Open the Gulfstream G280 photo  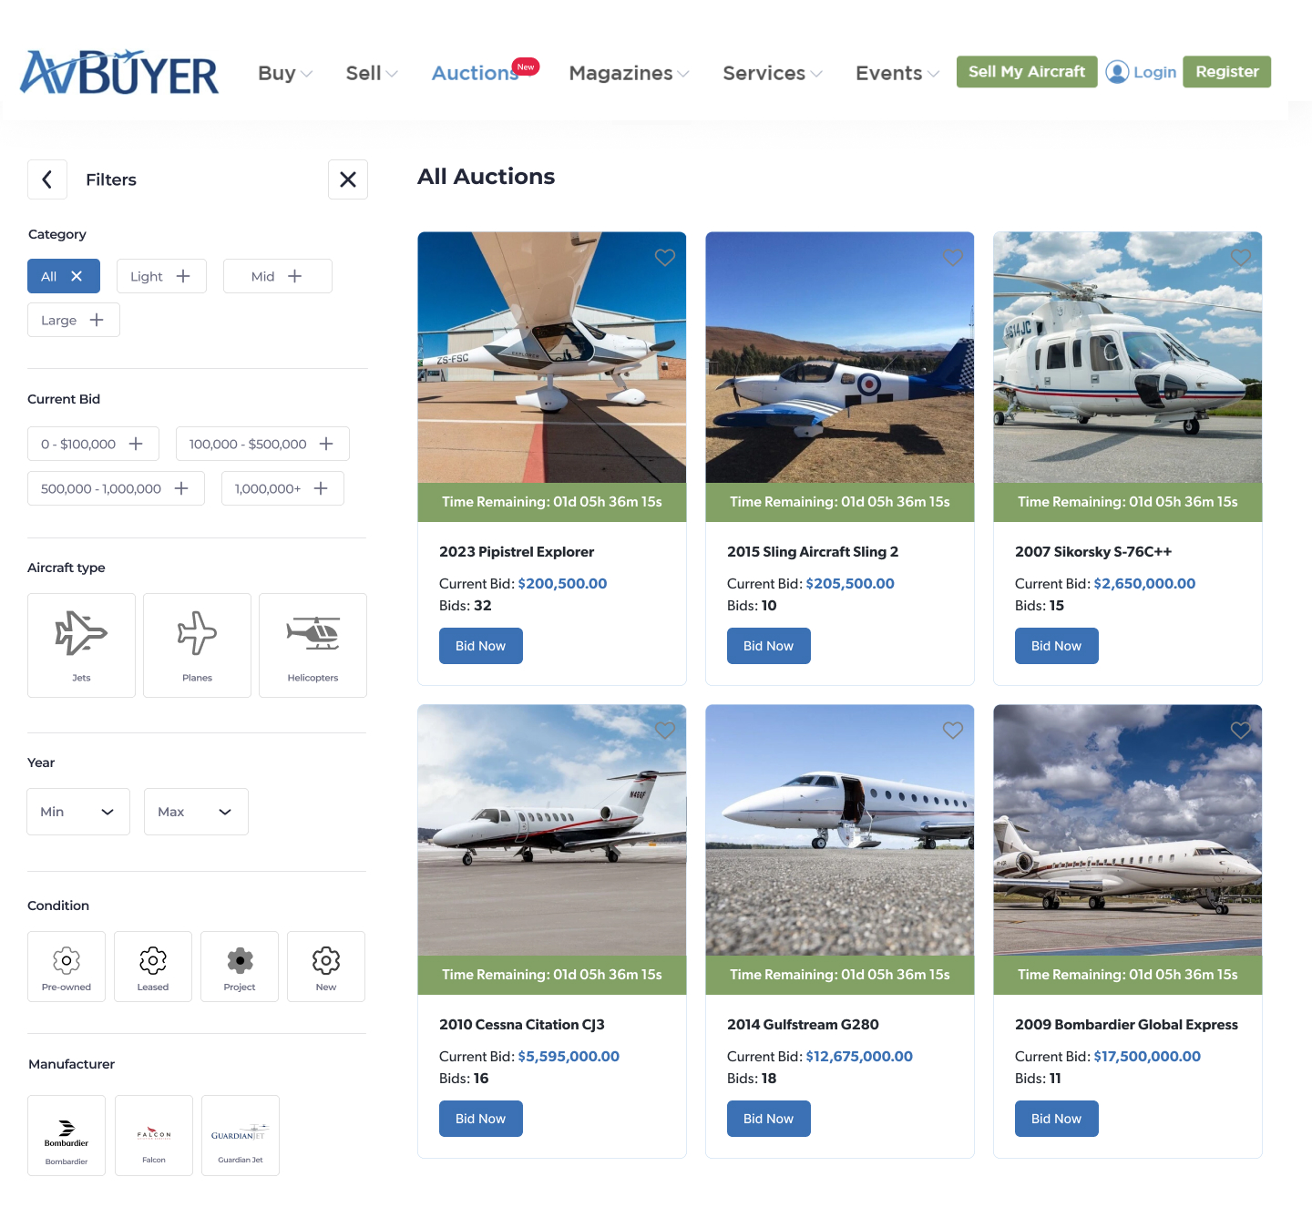point(840,830)
